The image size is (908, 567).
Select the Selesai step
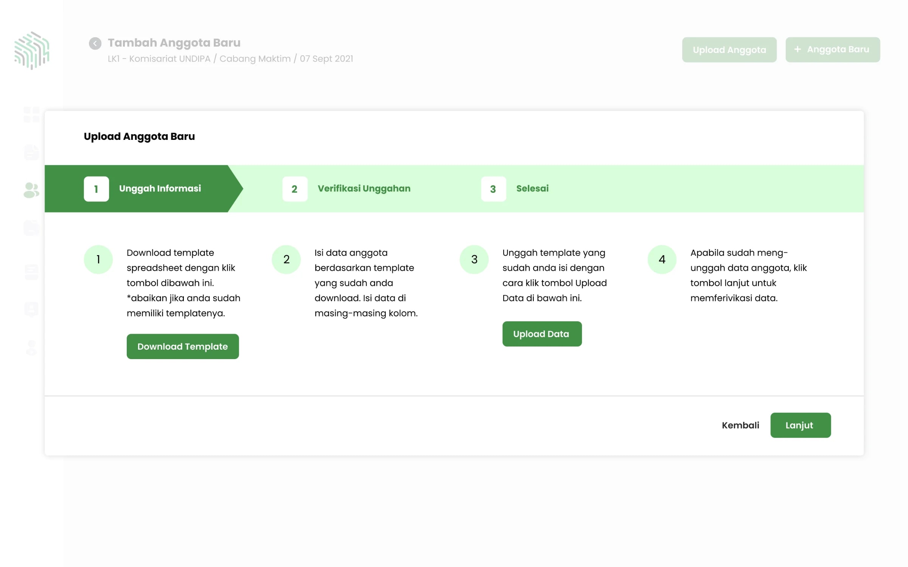coord(515,189)
